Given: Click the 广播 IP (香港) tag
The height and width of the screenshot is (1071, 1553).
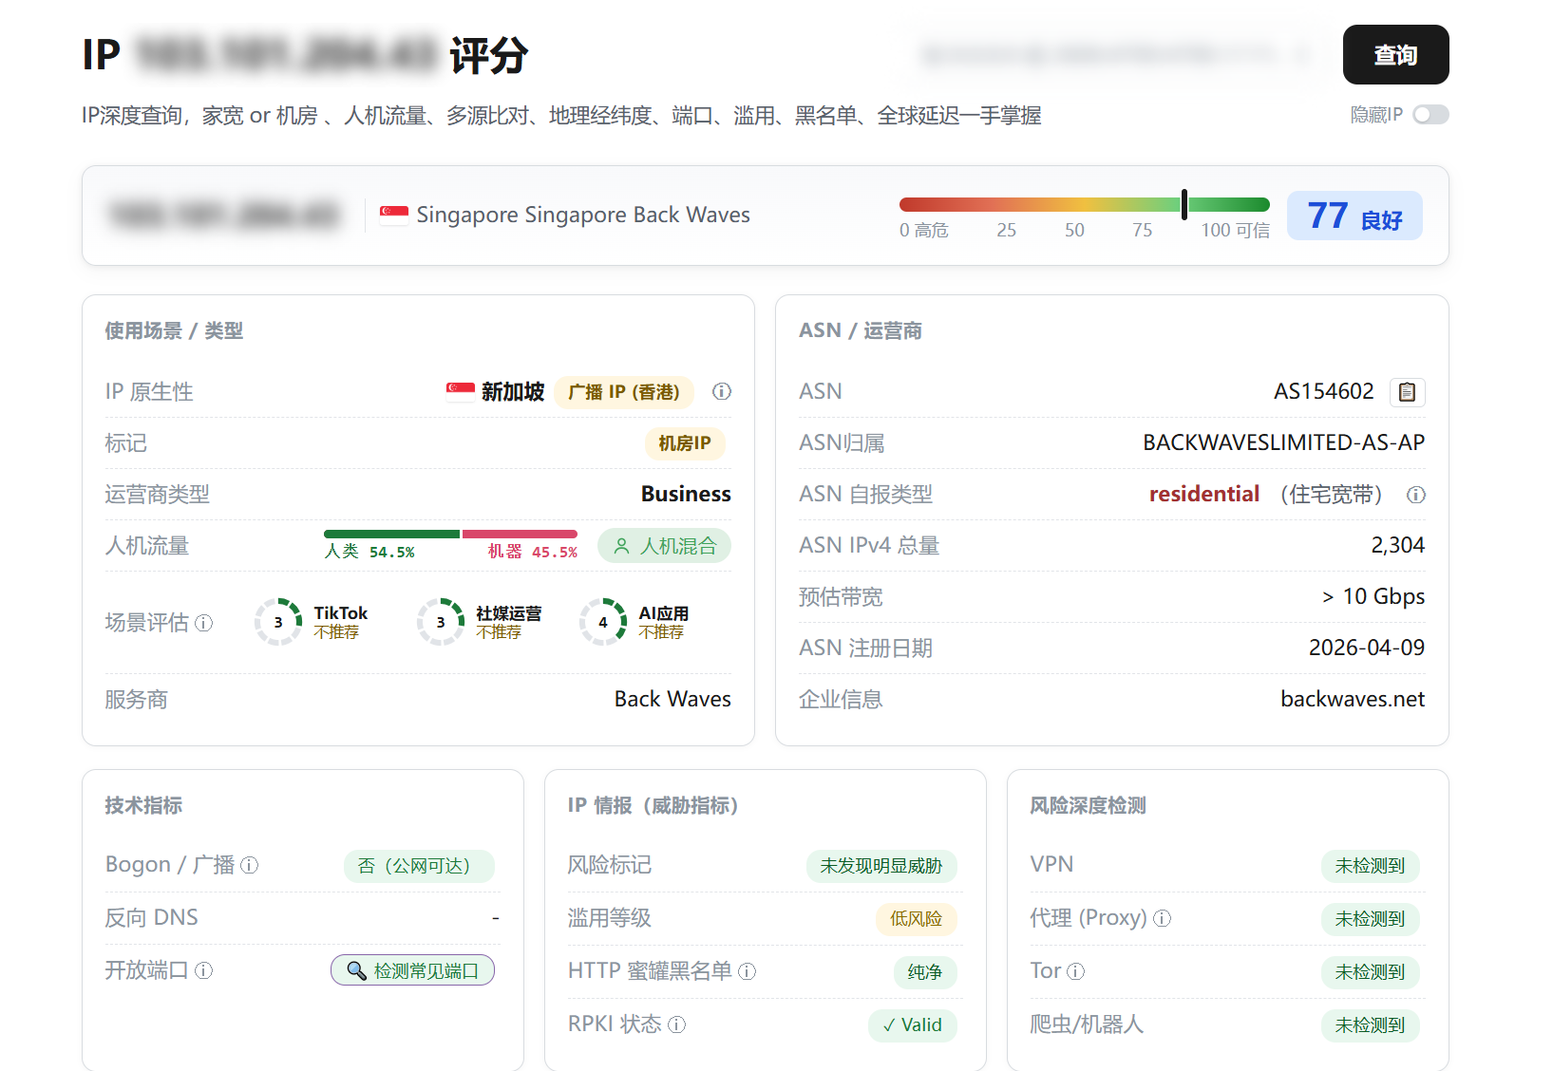Looking at the screenshot, I should tap(624, 392).
